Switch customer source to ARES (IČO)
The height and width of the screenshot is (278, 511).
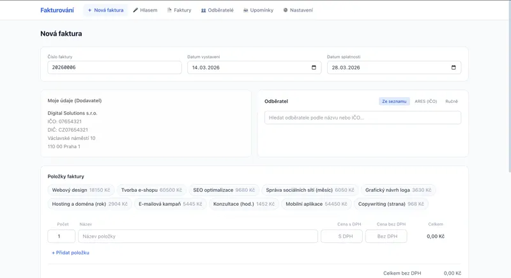pos(425,102)
